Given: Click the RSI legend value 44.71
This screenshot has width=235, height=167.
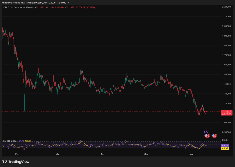Looking at the screenshot, I should click(x=21, y=141).
